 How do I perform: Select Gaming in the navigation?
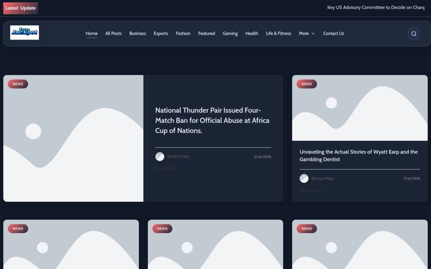tap(230, 33)
